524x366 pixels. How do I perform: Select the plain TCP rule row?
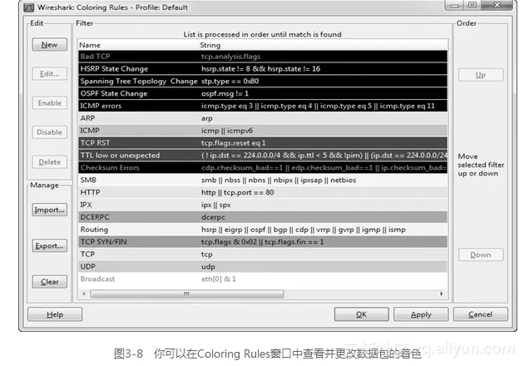[263, 255]
